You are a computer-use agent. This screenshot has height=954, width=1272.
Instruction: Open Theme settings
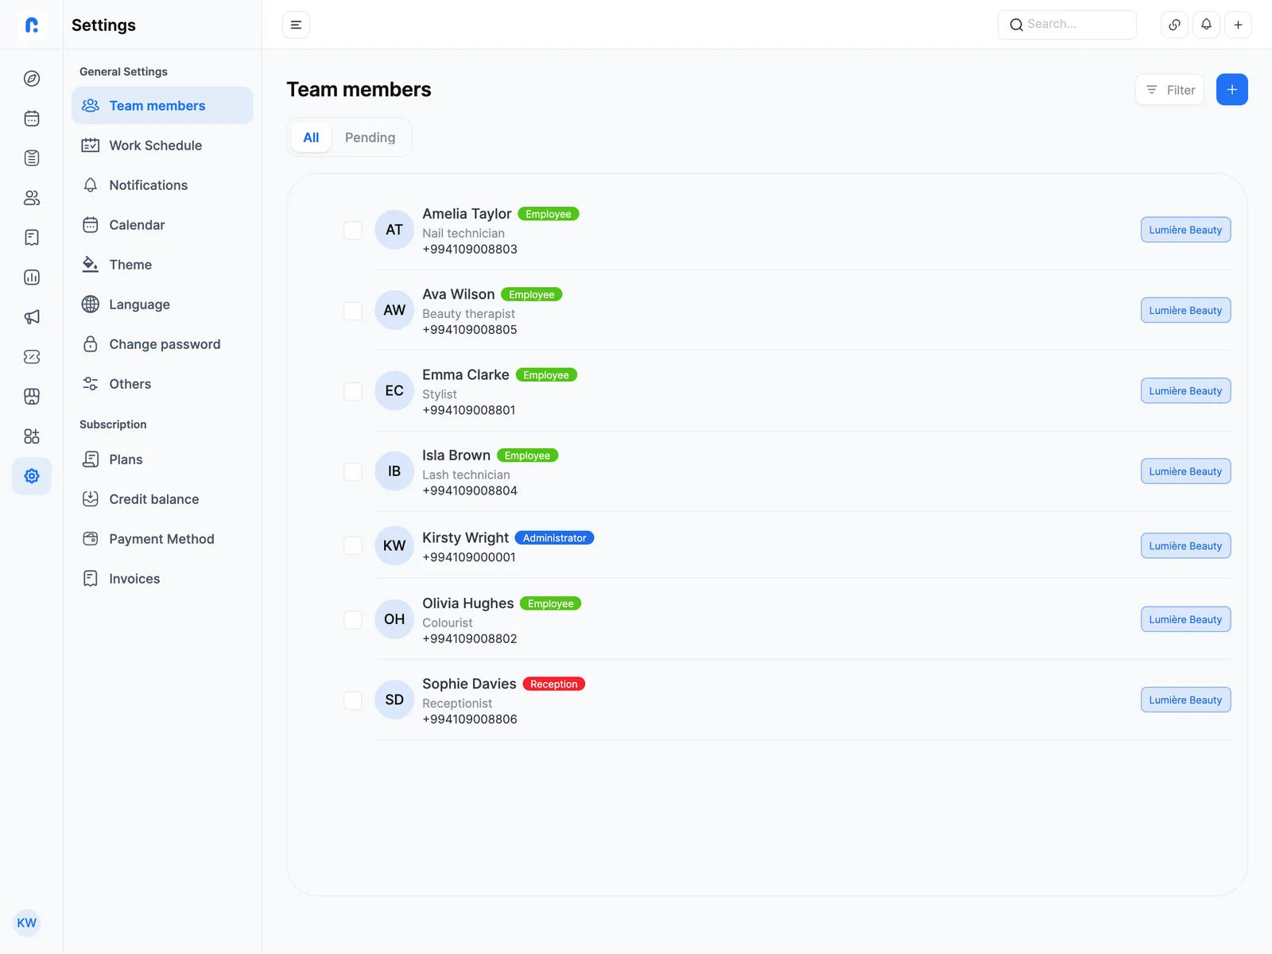(162, 265)
